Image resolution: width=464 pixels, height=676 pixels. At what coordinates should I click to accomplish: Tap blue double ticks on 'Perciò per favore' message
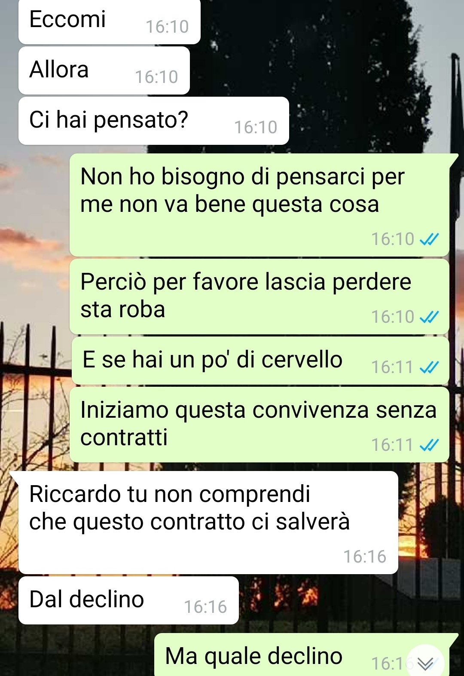coord(429,317)
